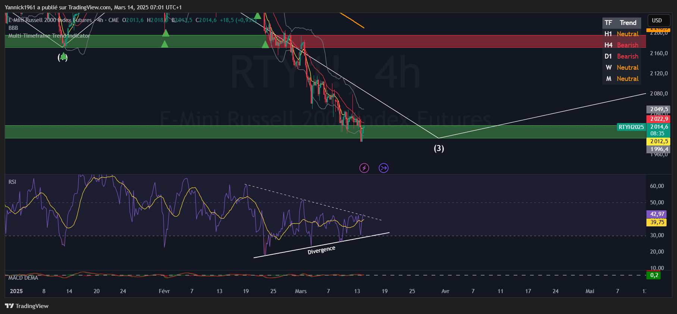The width and height of the screenshot is (677, 314).
Task: Click the RTYH2025 symbol price tag
Action: click(631, 127)
